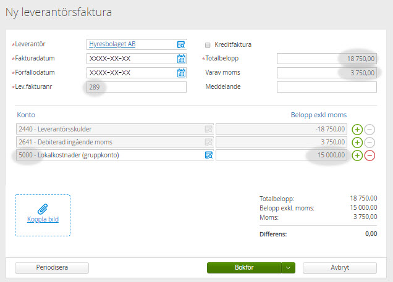Enable the Kreditfaktura checkbox
Image resolution: width=393 pixels, height=282 pixels.
pos(208,44)
